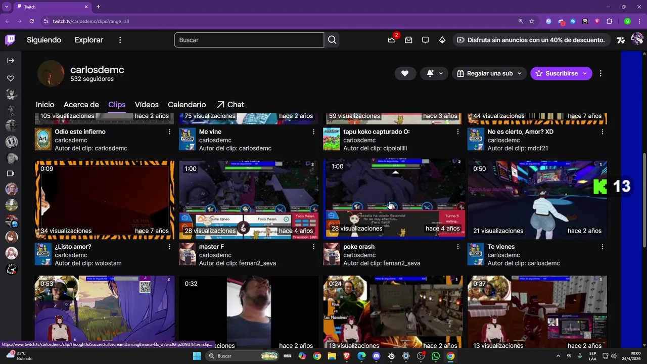The image size is (647, 364).
Task: Open the 7TV extension icon
Action: coord(621,40)
